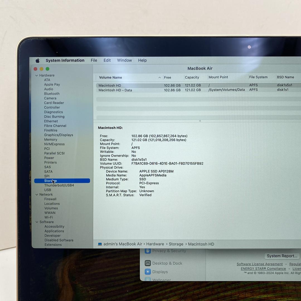Click Storage in the path bar
Screen dimensions: 301x301
click(176, 244)
